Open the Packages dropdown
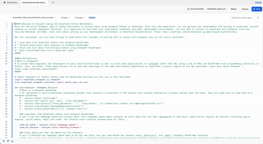This screenshot has height=144, width=263. (80, 18)
